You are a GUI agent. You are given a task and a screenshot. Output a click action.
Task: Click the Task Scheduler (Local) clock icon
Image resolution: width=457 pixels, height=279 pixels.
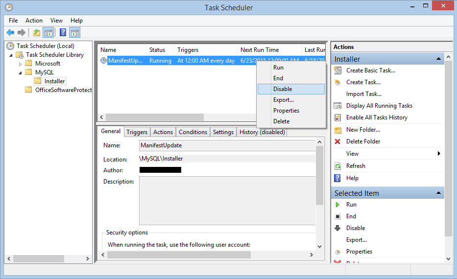[10, 46]
